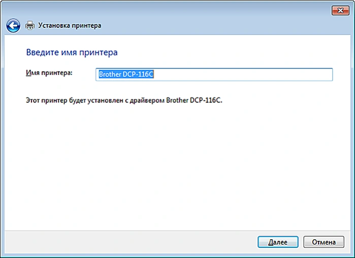Go back using the blue arrow button
355x258 pixels.
pyautogui.click(x=13, y=25)
